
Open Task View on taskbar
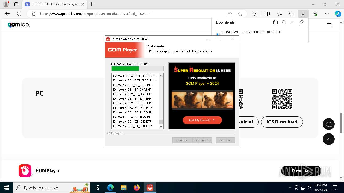click(x=97, y=188)
